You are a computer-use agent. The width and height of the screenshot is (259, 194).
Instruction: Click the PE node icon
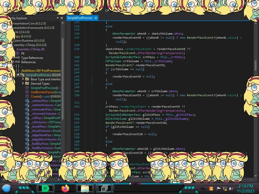click(17, 54)
